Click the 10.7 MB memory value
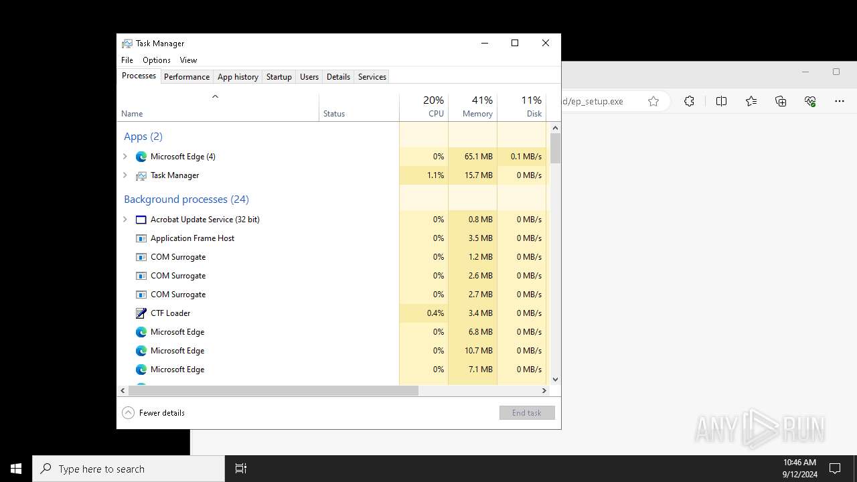 [478, 351]
